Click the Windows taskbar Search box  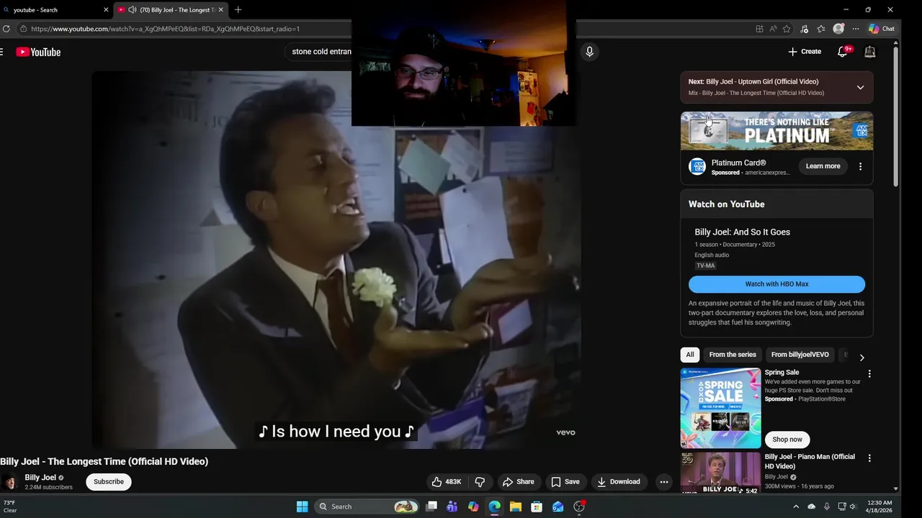coord(367,506)
